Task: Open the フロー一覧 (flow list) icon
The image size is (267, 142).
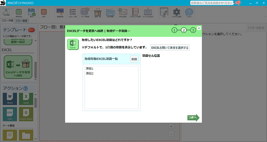Action: pyautogui.click(x=72, y=12)
